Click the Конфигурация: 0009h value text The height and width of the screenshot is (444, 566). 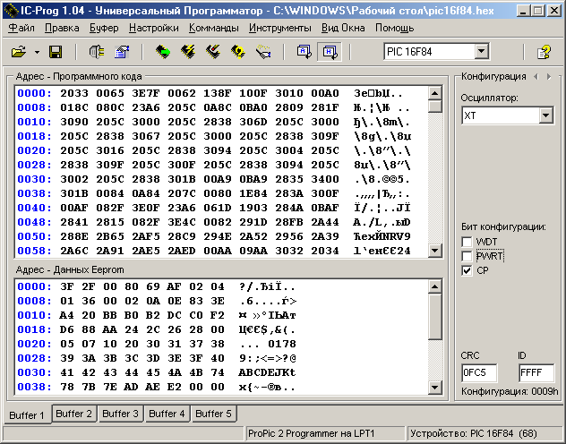[x=510, y=392]
